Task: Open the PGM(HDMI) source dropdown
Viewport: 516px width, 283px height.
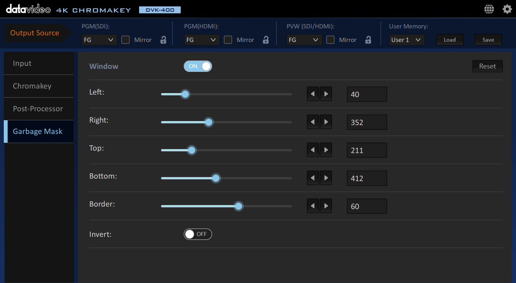Action: pos(202,40)
